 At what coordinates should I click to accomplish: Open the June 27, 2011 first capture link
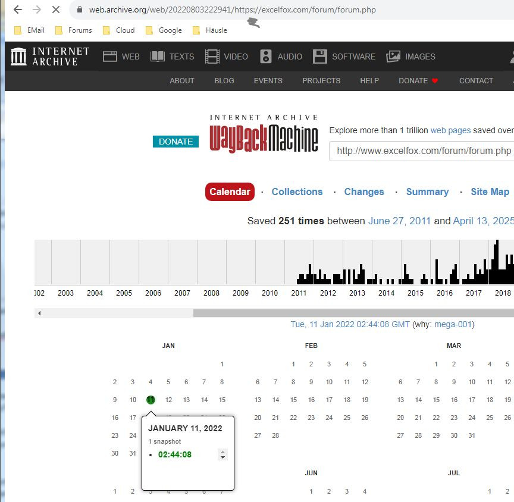point(399,221)
